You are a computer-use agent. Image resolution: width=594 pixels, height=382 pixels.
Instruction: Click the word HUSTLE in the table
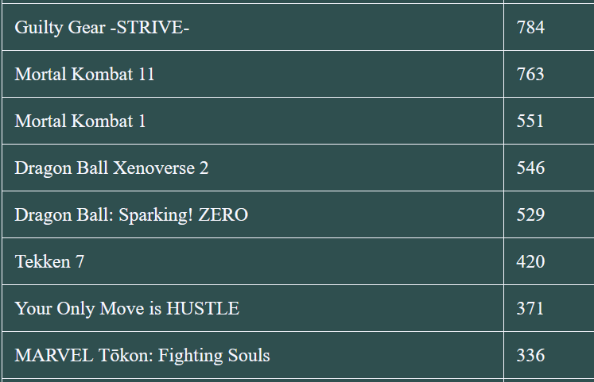pos(203,309)
